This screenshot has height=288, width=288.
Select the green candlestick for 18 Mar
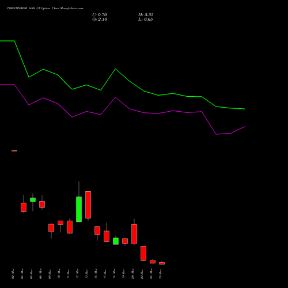pyautogui.click(x=116, y=241)
